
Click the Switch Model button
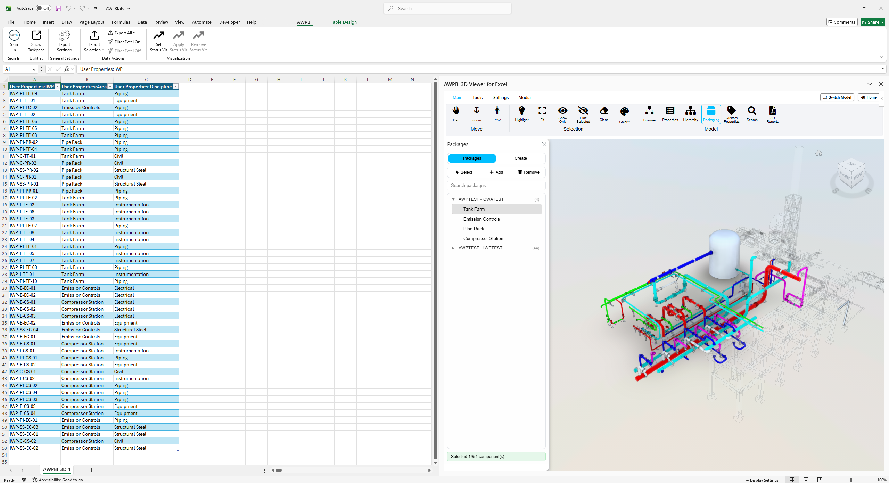tap(837, 98)
